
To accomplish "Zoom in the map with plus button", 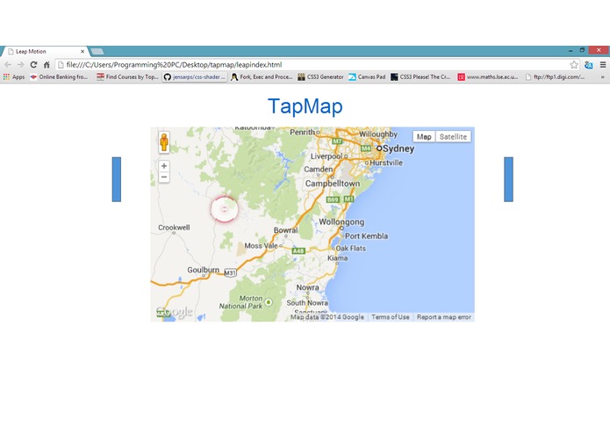I will [x=164, y=166].
